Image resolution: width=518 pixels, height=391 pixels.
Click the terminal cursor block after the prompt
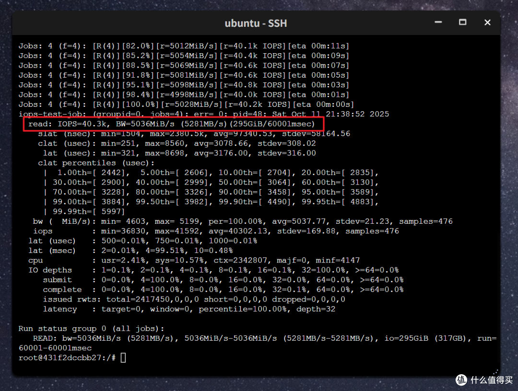[x=123, y=357]
